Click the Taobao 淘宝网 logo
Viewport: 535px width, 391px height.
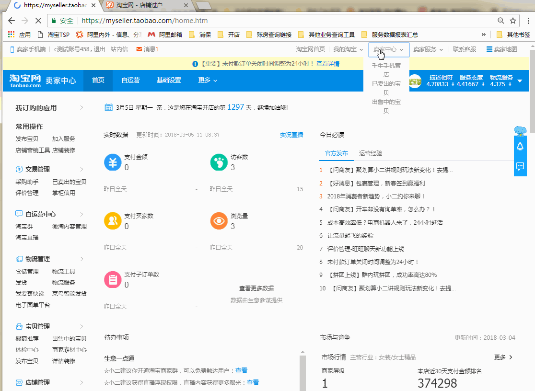tap(25, 80)
